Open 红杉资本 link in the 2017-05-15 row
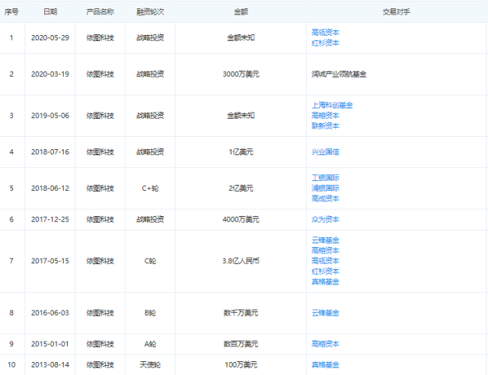The height and width of the screenshot is (375, 488). [325, 271]
